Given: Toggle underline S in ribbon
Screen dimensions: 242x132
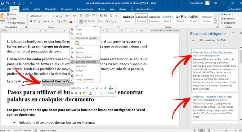Looking at the screenshot, I should (39, 21).
